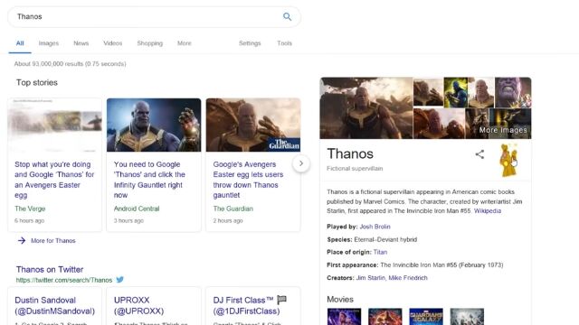This screenshot has height=325, width=579.
Task: Open Dustin Sandoval's Twitter card
Action: point(54,305)
